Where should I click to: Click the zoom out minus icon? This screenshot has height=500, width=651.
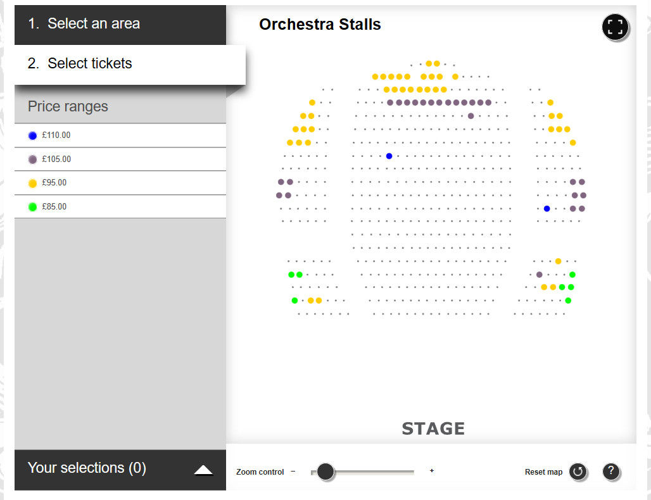pos(293,471)
